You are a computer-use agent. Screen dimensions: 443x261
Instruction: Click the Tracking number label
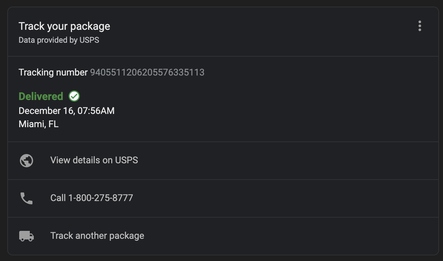[x=53, y=72]
